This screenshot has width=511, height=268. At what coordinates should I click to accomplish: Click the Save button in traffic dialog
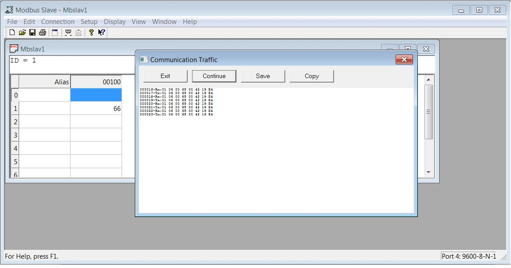[x=263, y=76]
